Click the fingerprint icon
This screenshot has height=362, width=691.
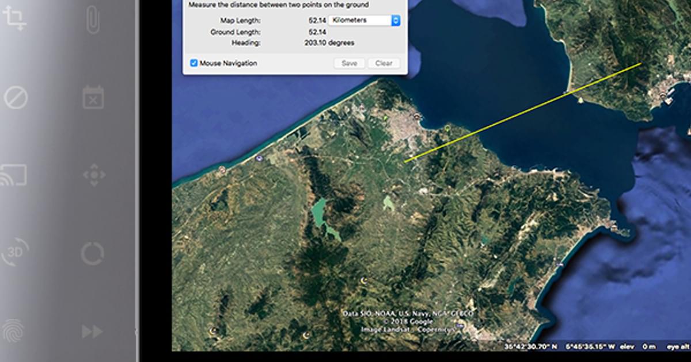click(x=14, y=331)
